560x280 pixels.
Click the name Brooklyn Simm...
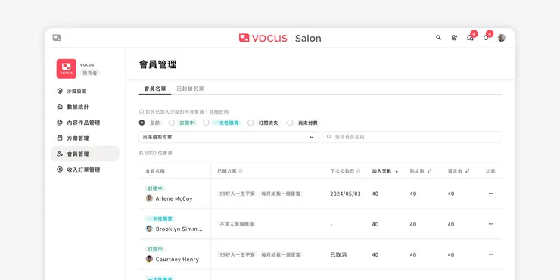pos(179,229)
